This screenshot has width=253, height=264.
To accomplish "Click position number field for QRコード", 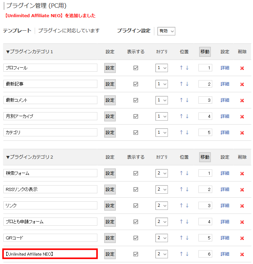I will coord(205,238).
